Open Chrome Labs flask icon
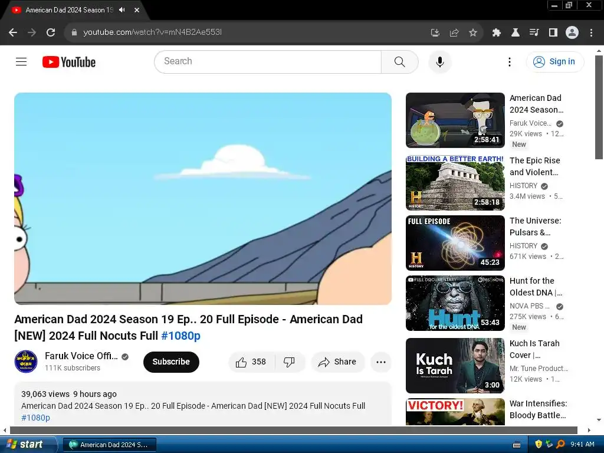Screen dimensions: 604x453 point(515,32)
